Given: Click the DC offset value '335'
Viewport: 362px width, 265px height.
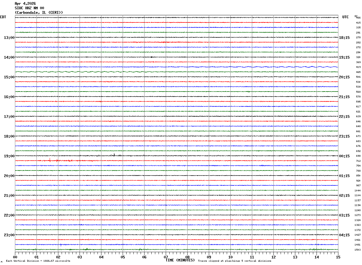Looking at the screenshot, I should (358, 28).
